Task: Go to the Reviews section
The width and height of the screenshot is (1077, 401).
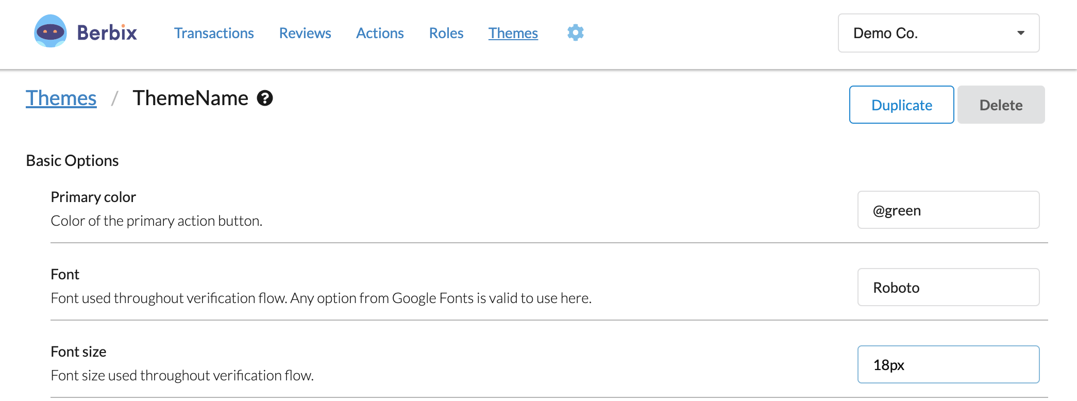Action: point(305,33)
